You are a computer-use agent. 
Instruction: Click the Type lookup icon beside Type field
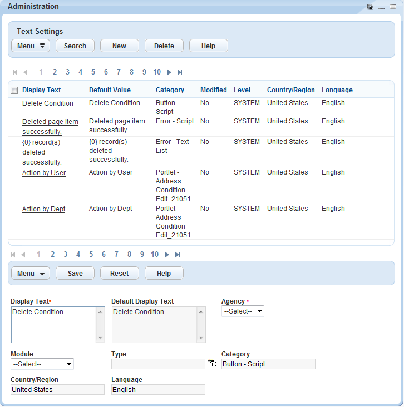[211, 363]
